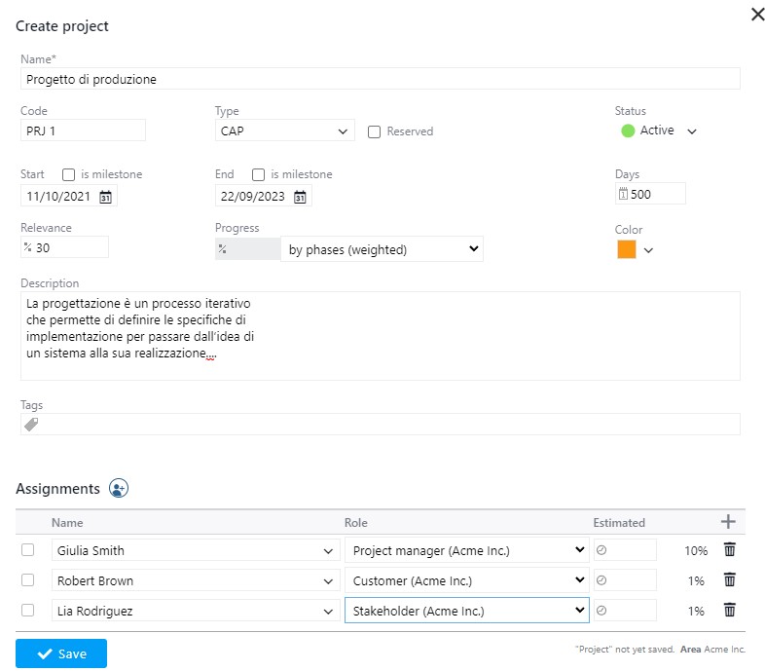Open the Lia Rodriguez name dropdown
Viewport: 765px width, 671px height.
pos(196,611)
